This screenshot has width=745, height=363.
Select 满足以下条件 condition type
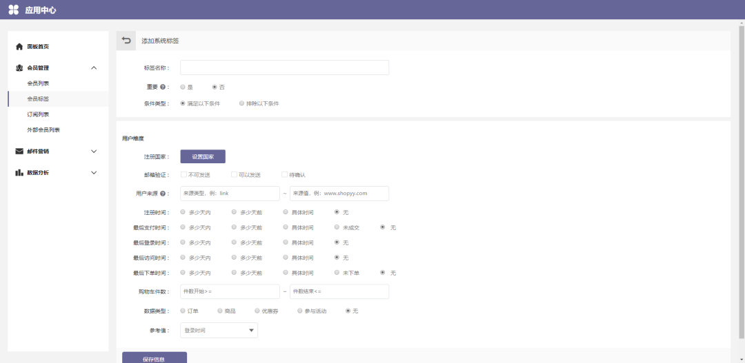183,103
